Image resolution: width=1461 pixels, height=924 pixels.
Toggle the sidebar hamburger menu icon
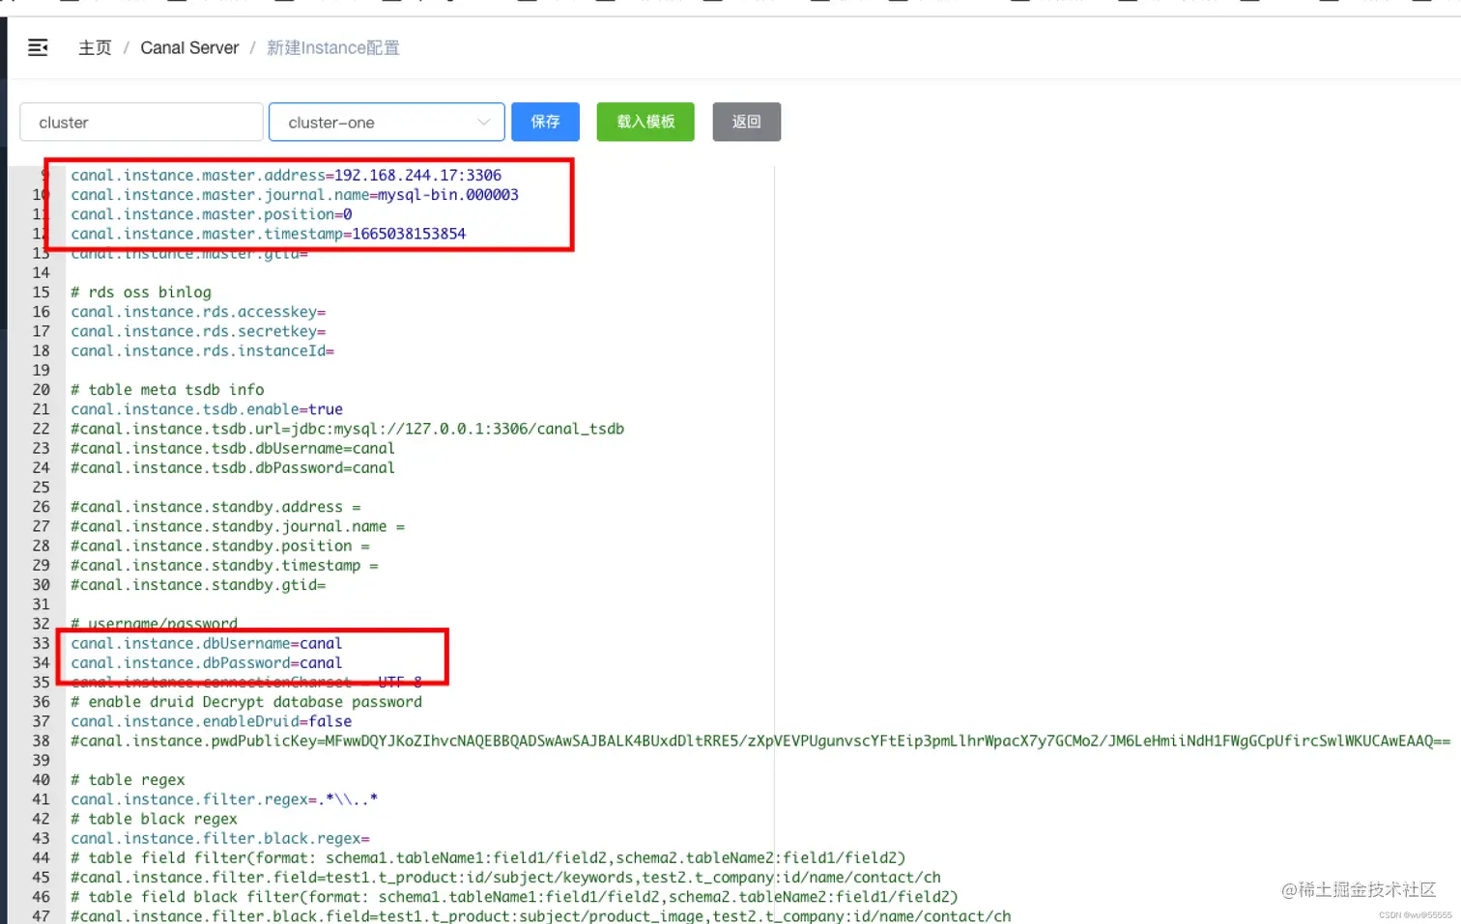click(38, 47)
